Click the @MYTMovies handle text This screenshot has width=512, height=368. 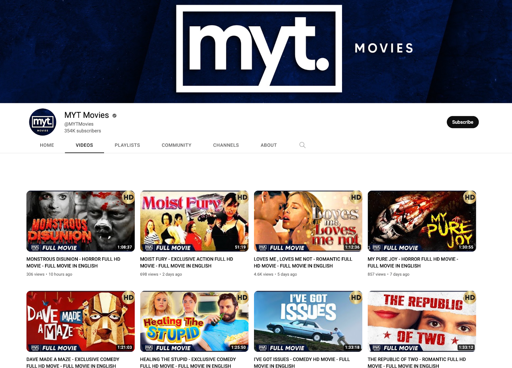79,124
